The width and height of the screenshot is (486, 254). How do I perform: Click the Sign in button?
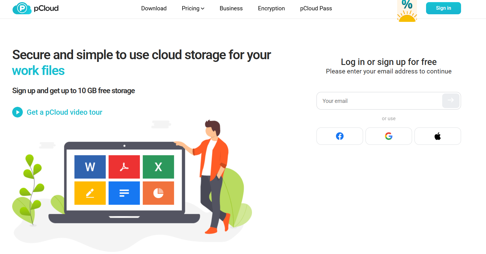pyautogui.click(x=443, y=8)
